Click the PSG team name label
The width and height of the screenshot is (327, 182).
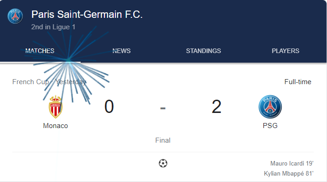tap(270, 126)
